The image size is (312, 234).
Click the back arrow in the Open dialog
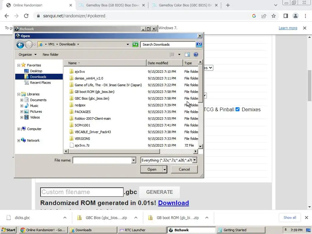pos(20,44)
